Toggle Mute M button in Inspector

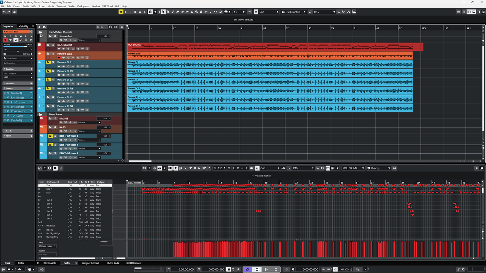[x=5, y=36]
